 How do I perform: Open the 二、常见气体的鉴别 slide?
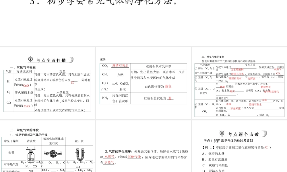tap(240, 83)
